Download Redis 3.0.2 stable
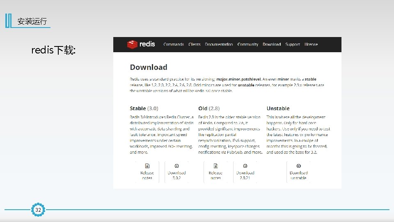 point(176,172)
